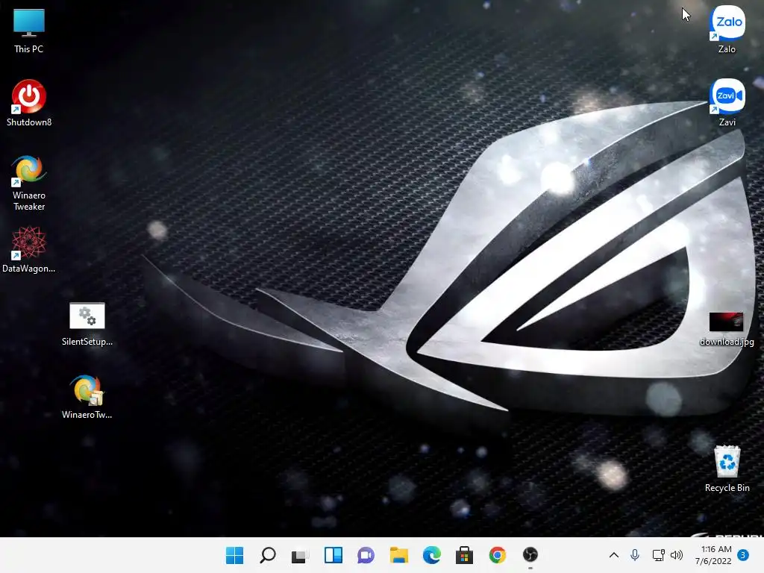Open the clock showing 1:16 AM

(713, 555)
